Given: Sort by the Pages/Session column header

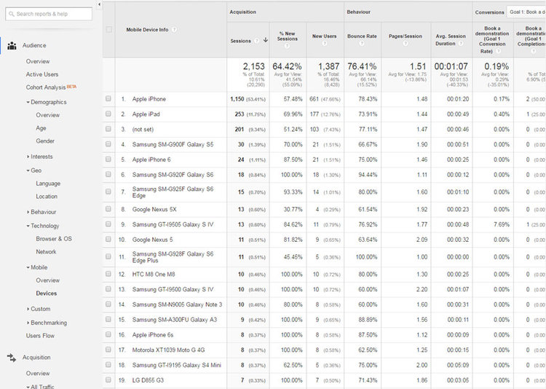Looking at the screenshot, I should point(405,36).
